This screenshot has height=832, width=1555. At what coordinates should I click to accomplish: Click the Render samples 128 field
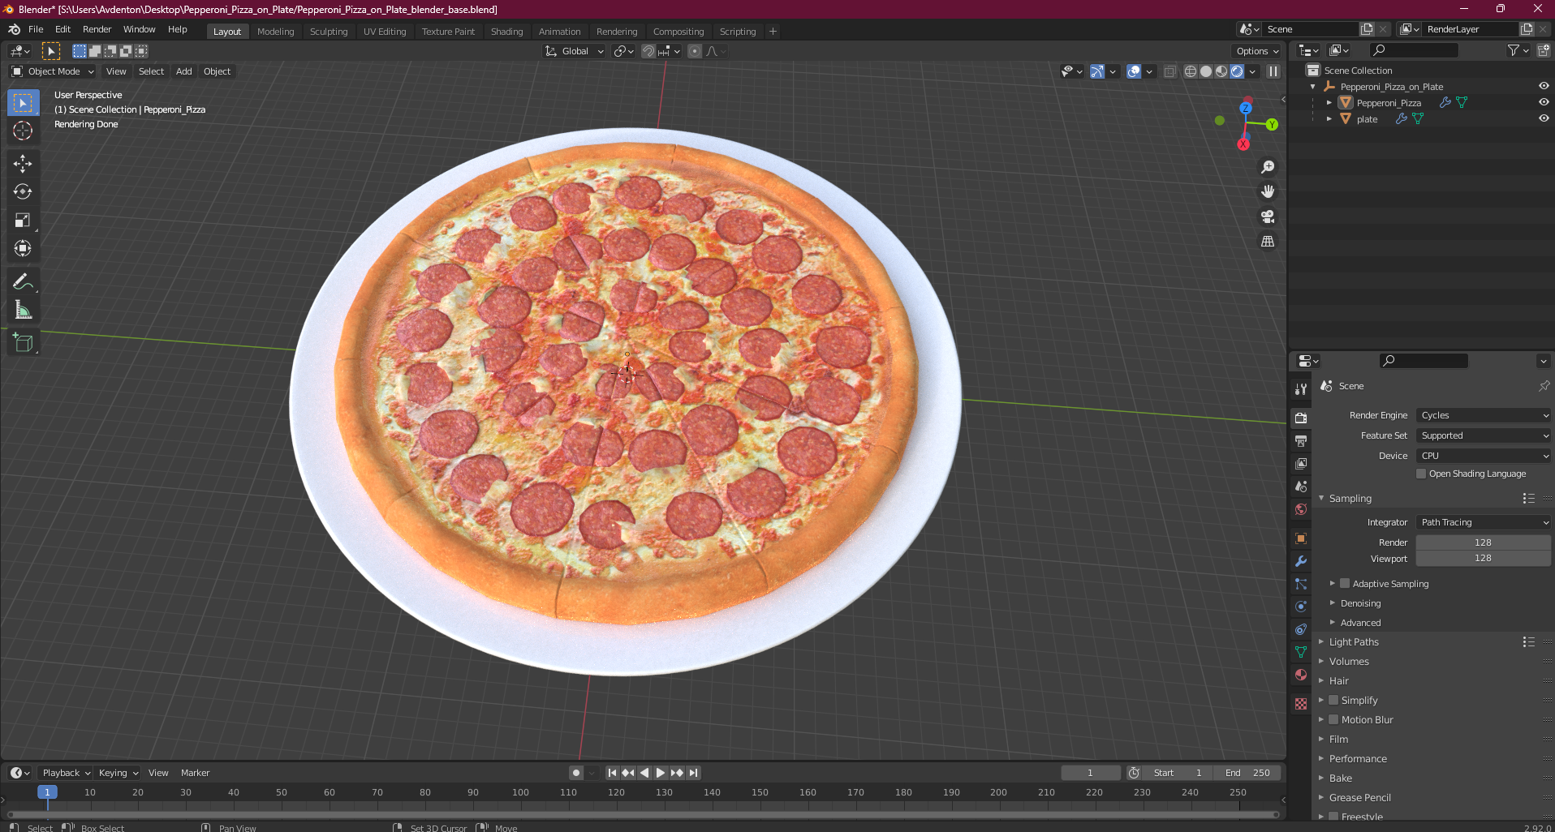[1484, 543]
